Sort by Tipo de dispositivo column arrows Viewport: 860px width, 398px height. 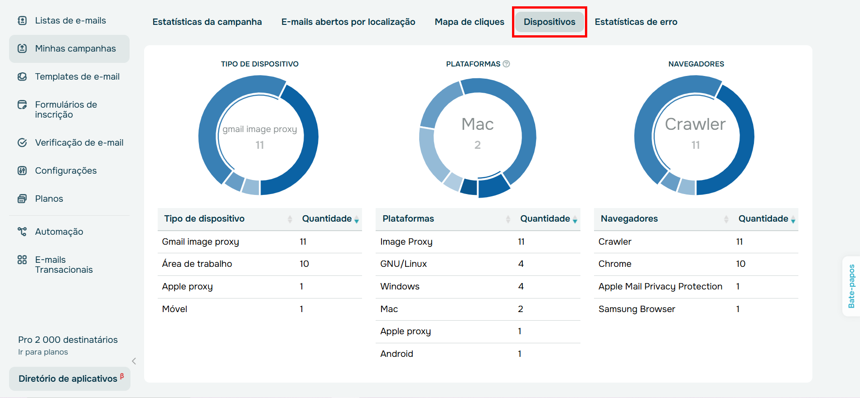tap(290, 219)
